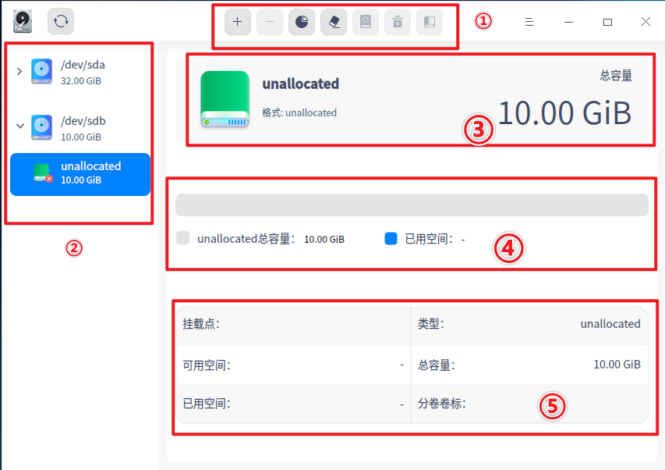Click the plus icon in toolbar
665x470 pixels.
pyautogui.click(x=238, y=23)
